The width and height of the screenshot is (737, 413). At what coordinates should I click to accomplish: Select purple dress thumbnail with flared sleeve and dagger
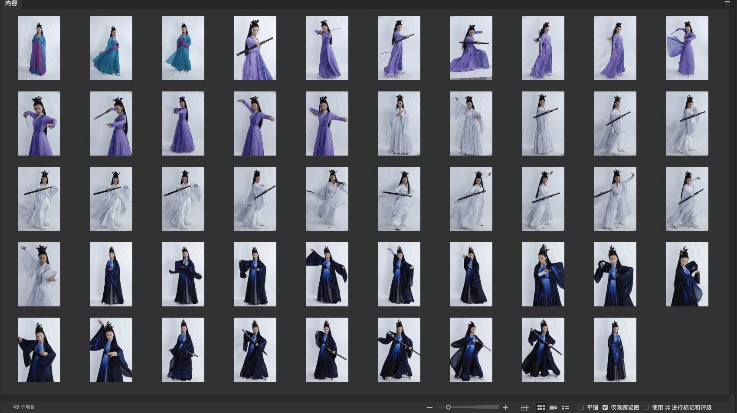pyautogui.click(x=687, y=48)
